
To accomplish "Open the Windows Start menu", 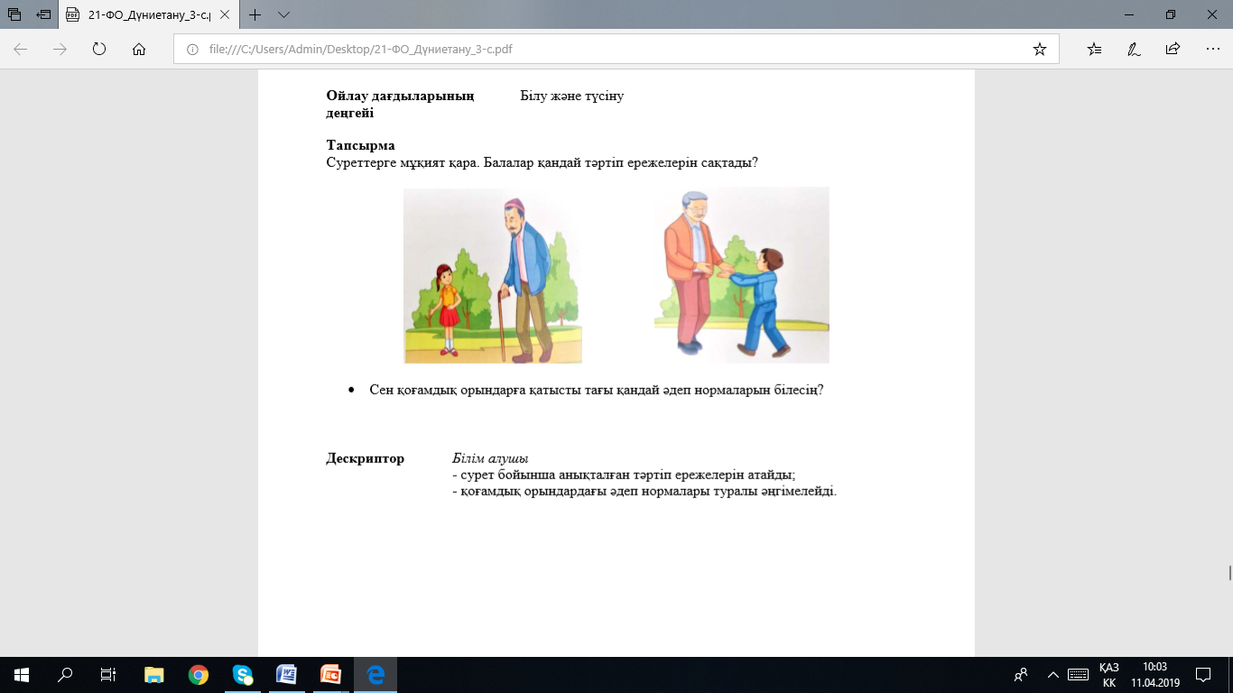I will [x=22, y=674].
